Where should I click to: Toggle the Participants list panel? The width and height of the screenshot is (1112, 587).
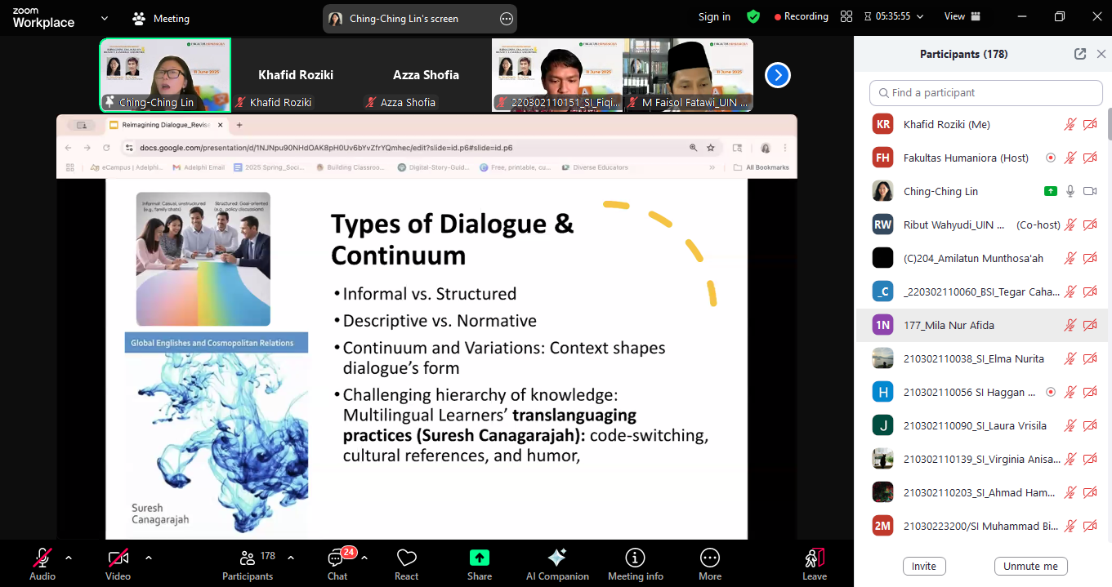[248, 563]
